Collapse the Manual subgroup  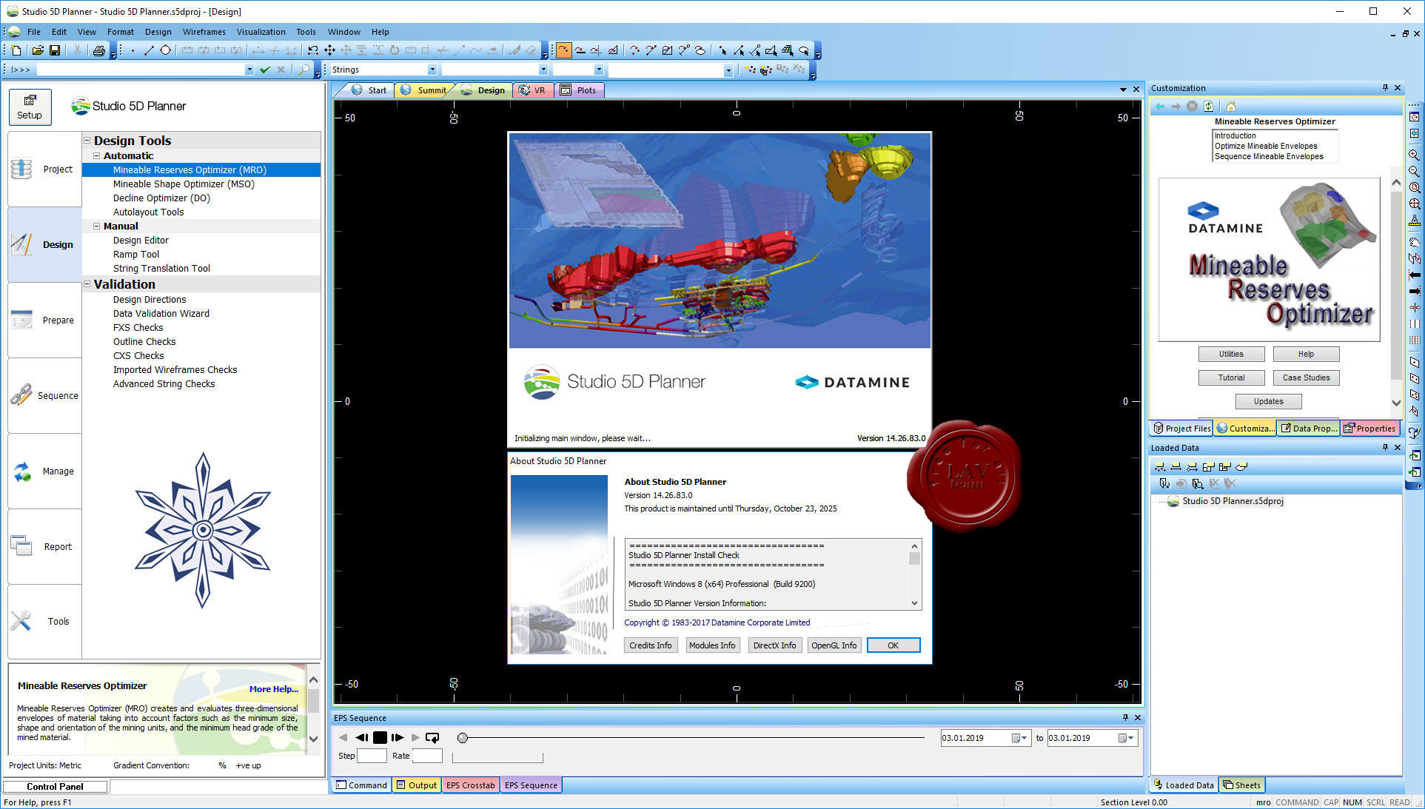point(96,226)
